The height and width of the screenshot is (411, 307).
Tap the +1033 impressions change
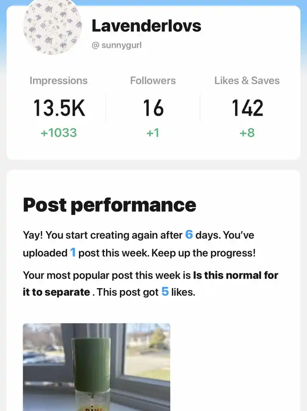pos(59,133)
